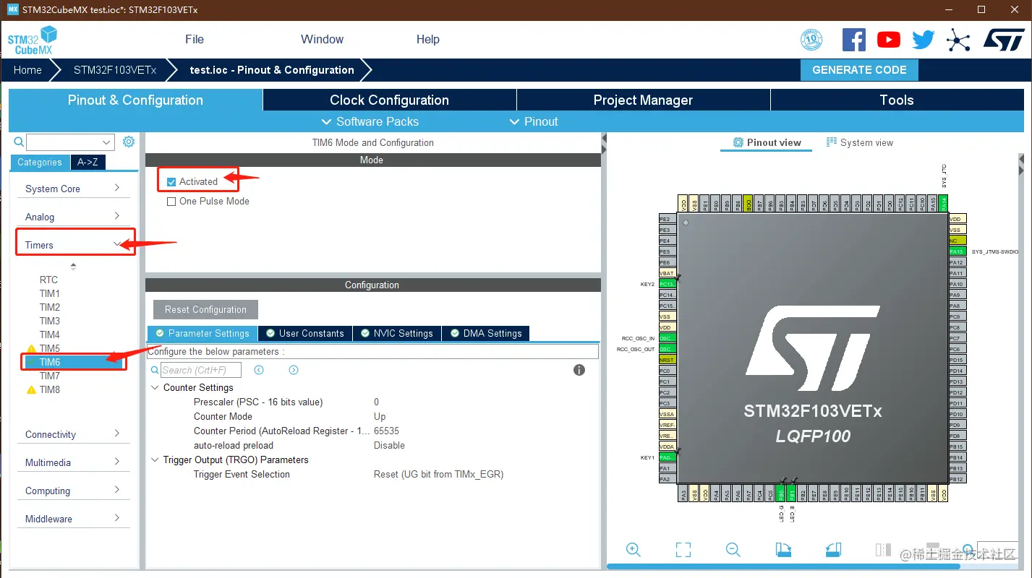Open the Pinout dropdown menu
This screenshot has width=1032, height=578.
click(534, 121)
